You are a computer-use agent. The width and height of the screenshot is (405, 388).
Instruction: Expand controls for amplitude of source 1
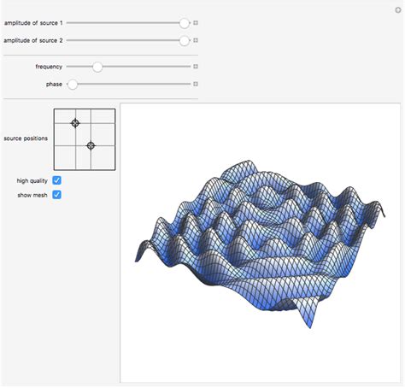[196, 23]
